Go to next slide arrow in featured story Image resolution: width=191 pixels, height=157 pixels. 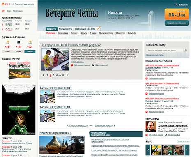click(67, 75)
